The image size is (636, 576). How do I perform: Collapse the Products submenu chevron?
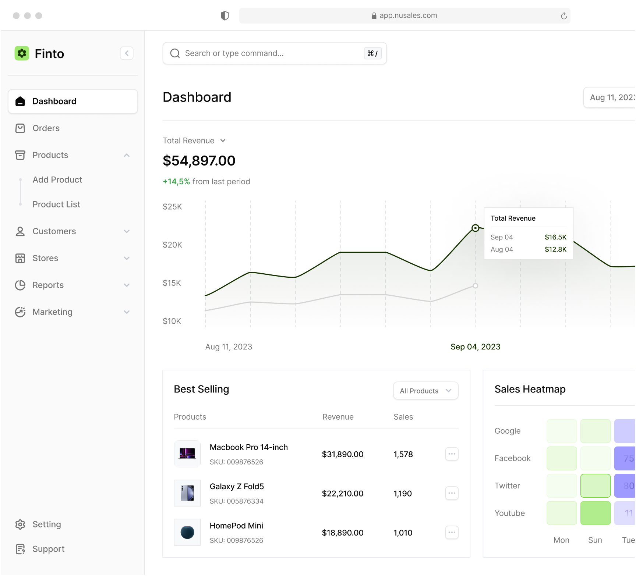[x=127, y=155]
